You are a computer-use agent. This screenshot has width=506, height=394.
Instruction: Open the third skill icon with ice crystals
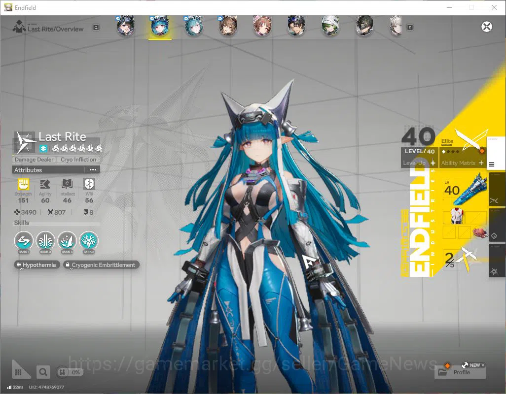point(67,241)
